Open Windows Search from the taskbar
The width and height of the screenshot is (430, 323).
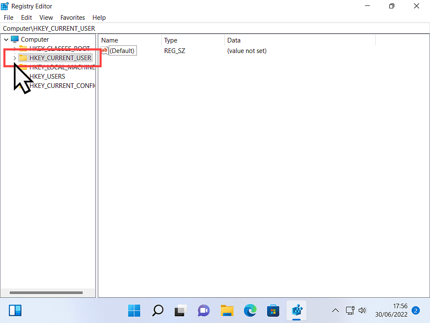click(157, 310)
